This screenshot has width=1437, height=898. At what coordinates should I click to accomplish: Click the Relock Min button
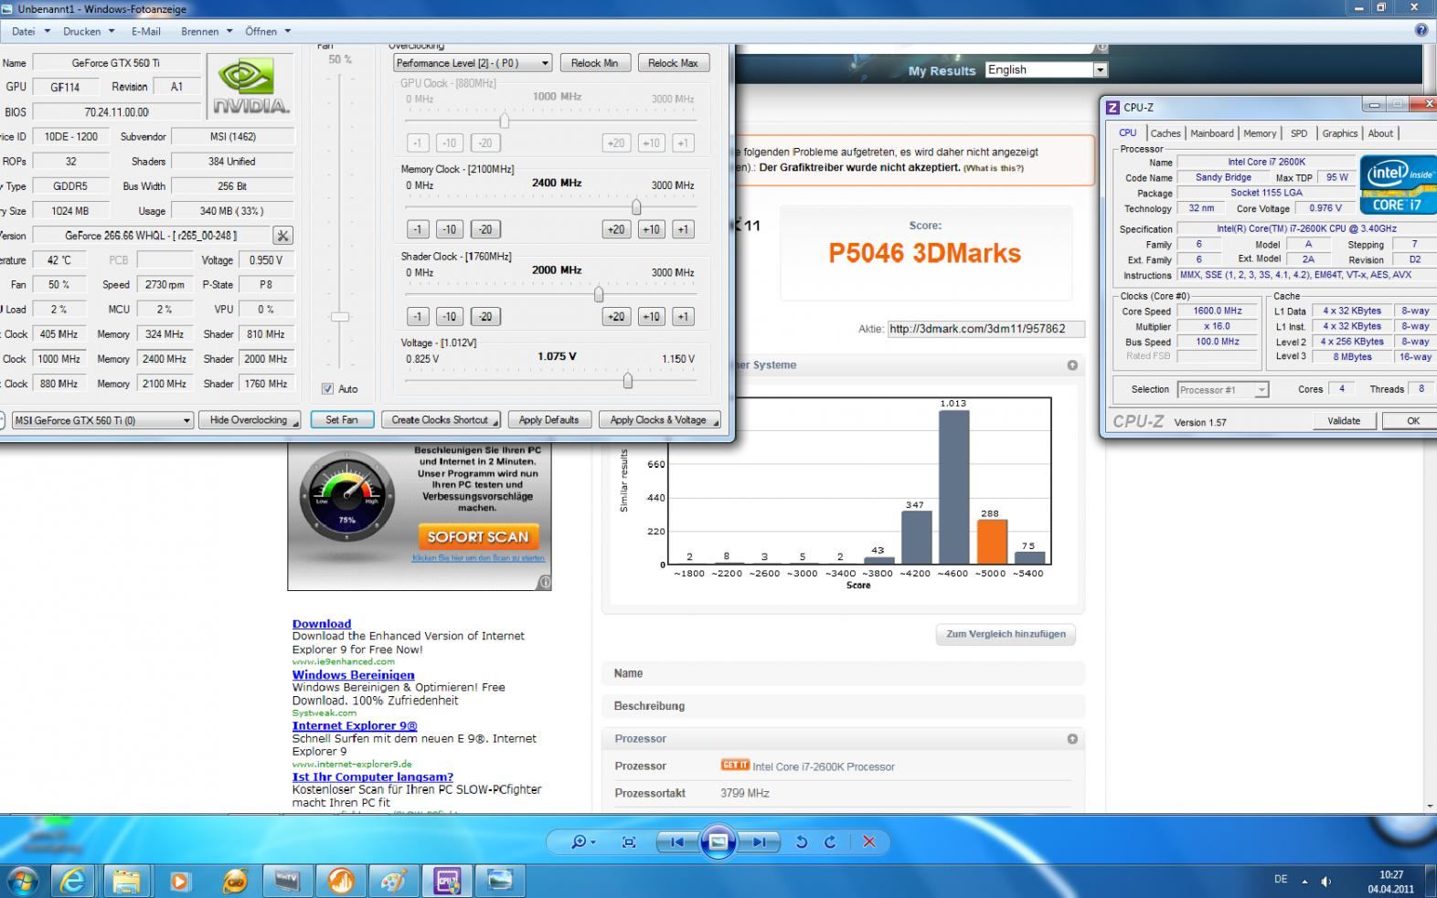594,63
